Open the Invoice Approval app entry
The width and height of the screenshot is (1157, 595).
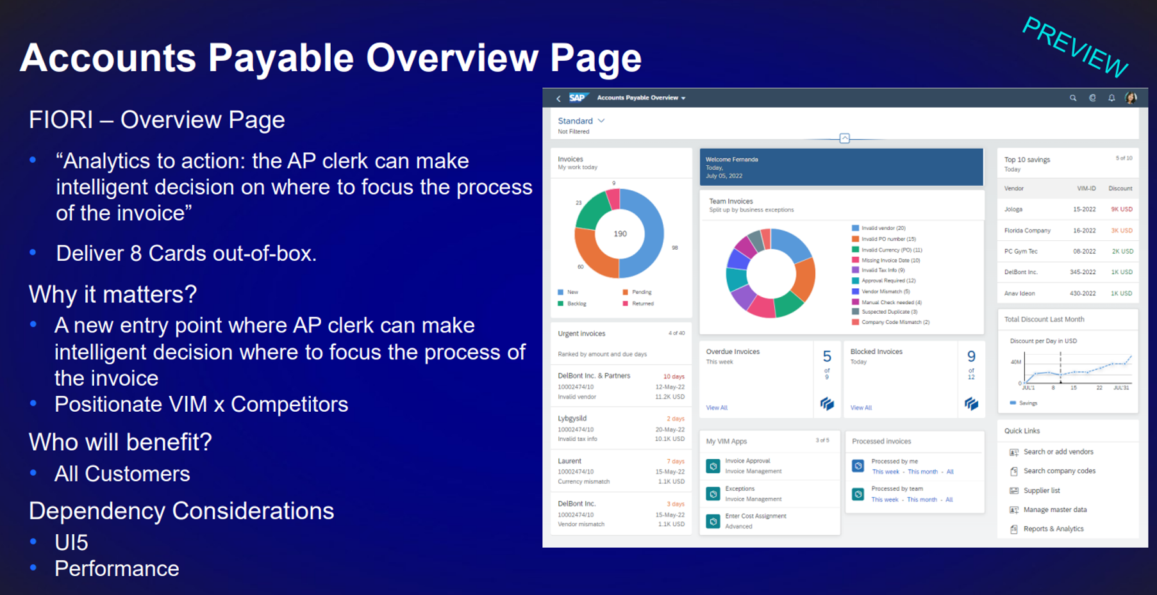pos(769,466)
